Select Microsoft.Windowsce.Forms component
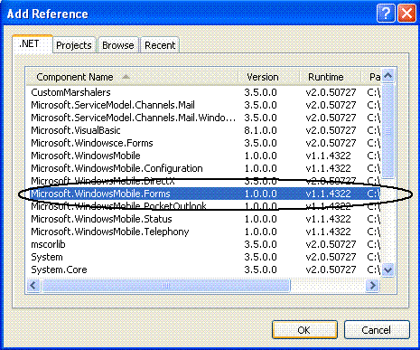The width and height of the screenshot is (420, 350). [203, 143]
